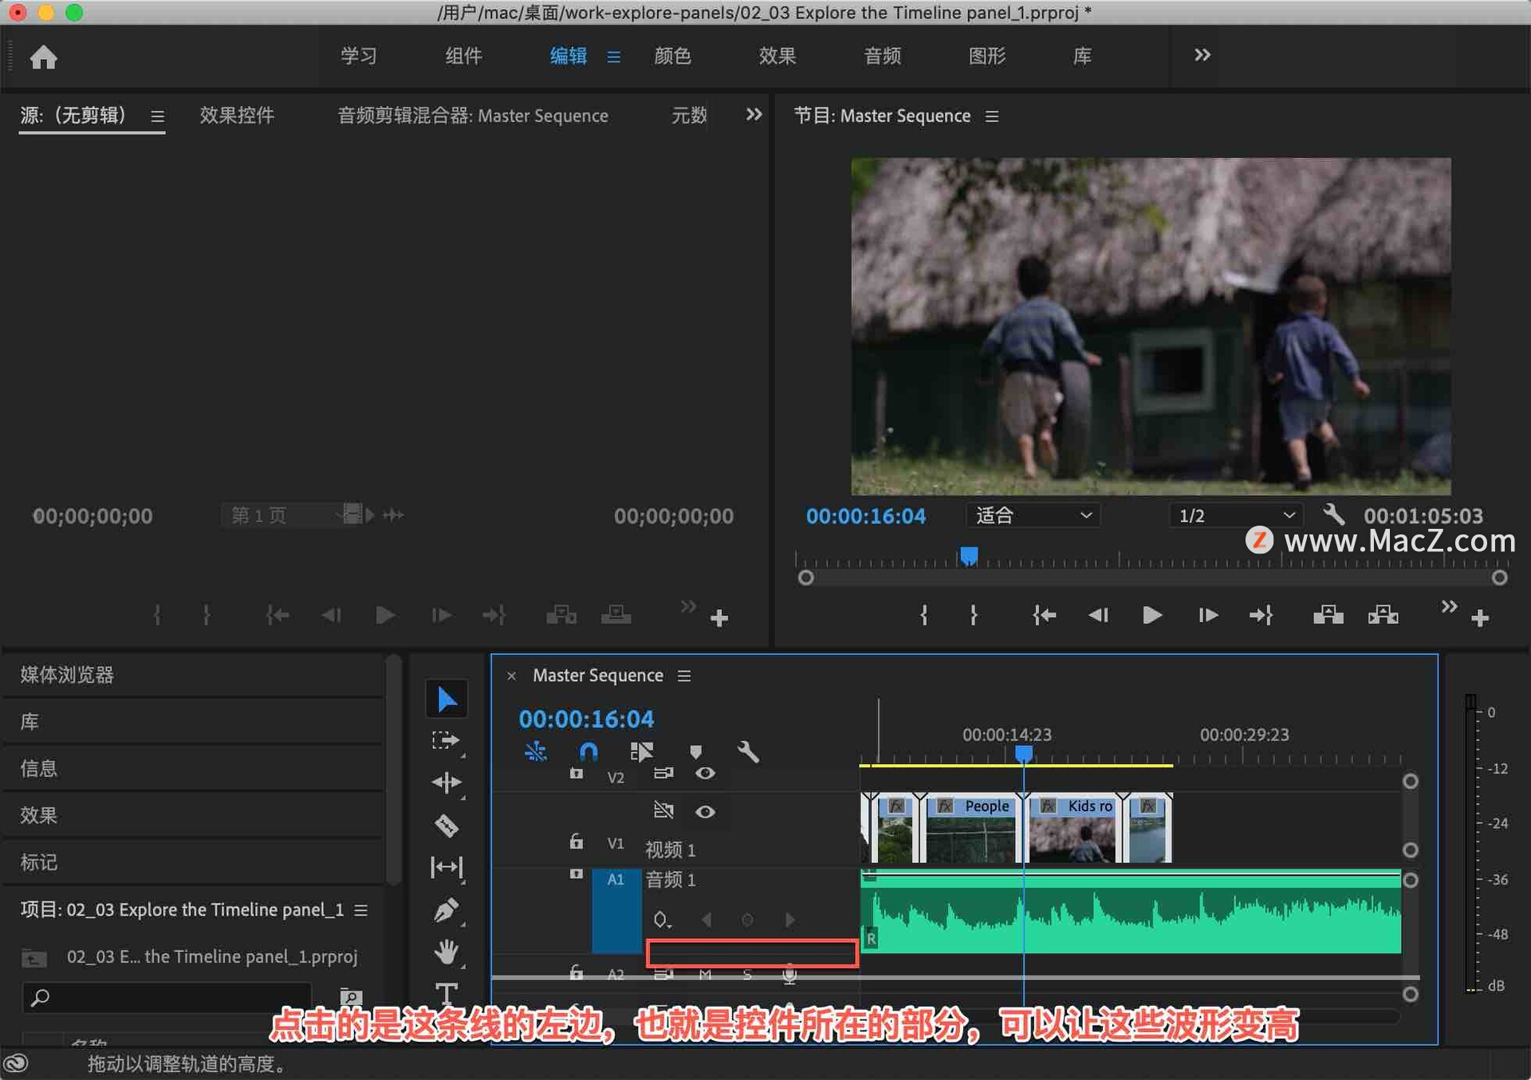Select the Type tool
1531x1080 pixels.
[x=447, y=992]
